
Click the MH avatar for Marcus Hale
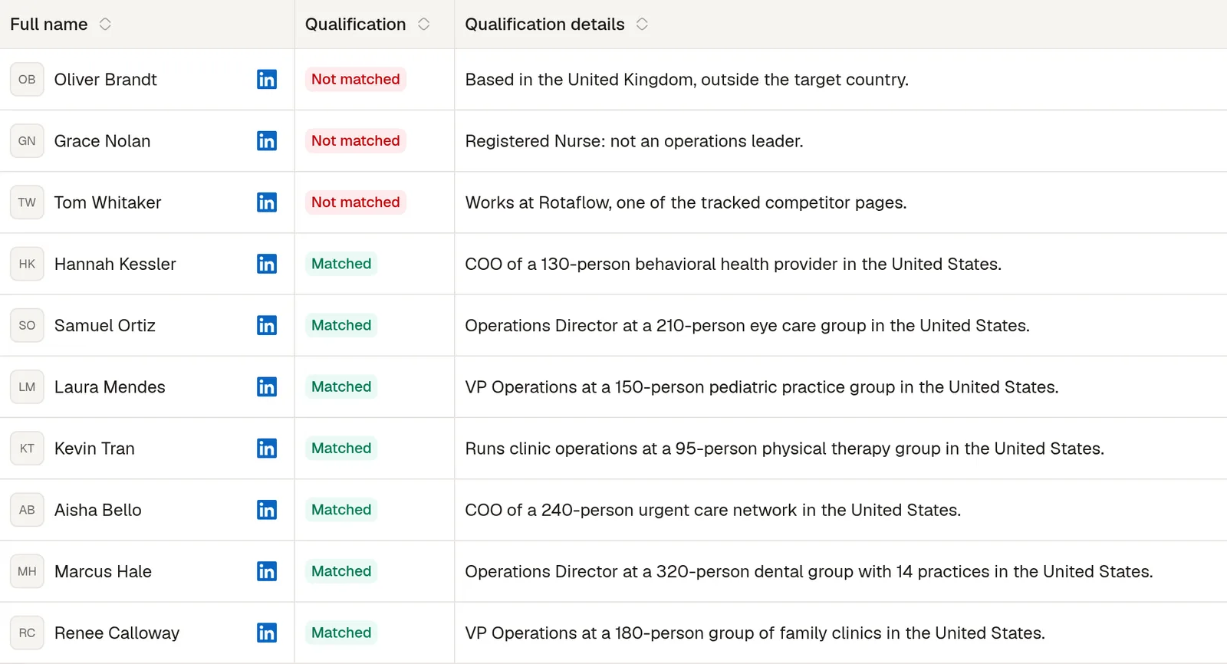click(x=27, y=571)
